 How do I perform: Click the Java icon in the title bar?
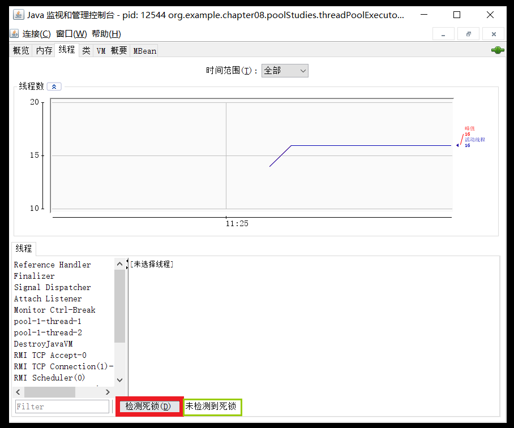coord(18,15)
